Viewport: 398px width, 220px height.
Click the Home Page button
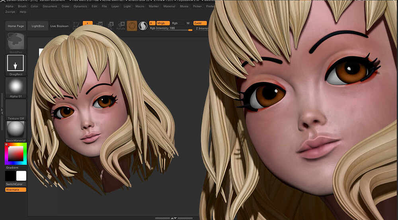[16, 26]
